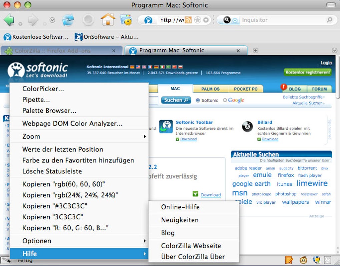Select ColorPicker... menu entry
This screenshot has height=266, width=340.
coord(79,89)
